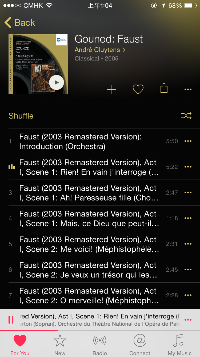Open more options for the 2:47 track
The height and width of the screenshot is (357, 200).
[188, 193]
